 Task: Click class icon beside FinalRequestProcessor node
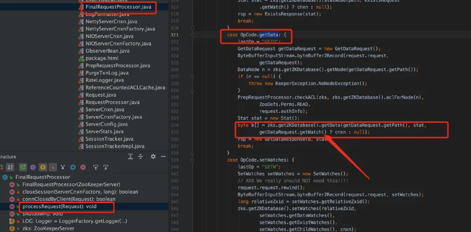(x=5, y=177)
